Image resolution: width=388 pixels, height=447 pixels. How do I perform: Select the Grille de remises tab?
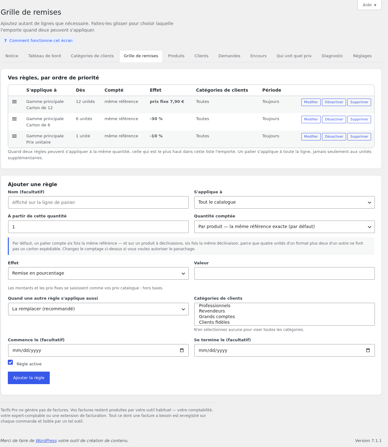pos(141,56)
